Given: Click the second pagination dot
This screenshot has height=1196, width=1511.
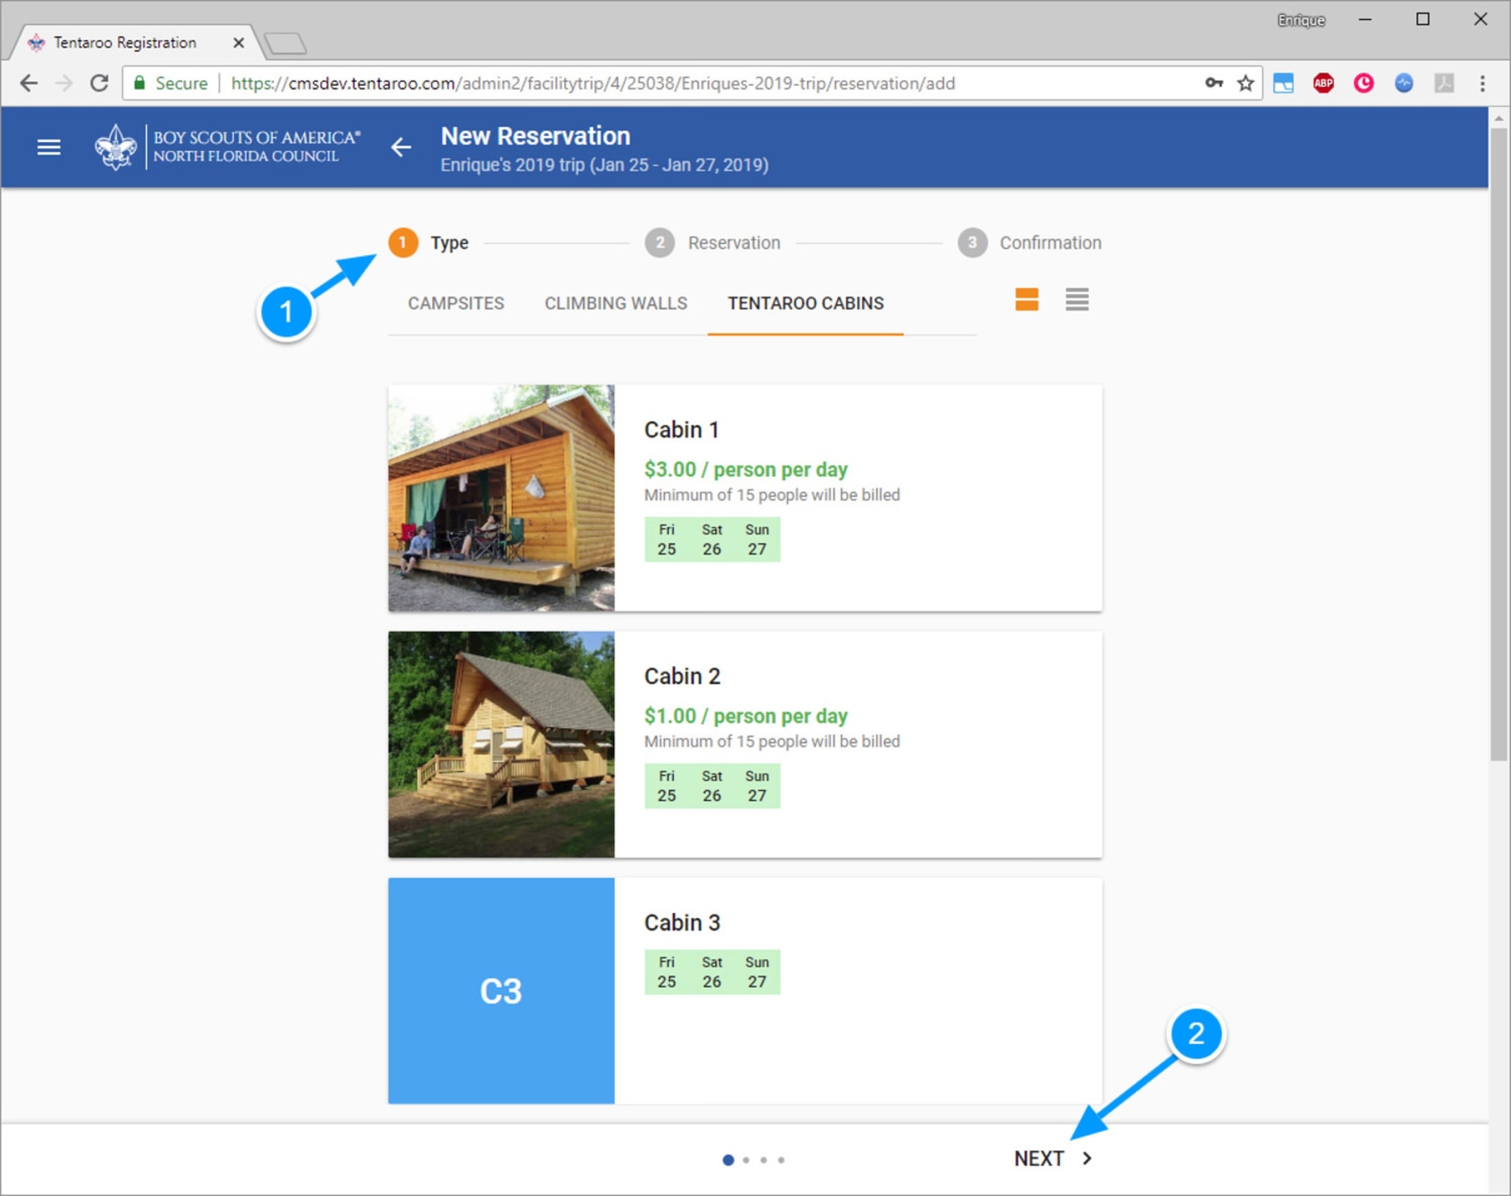Looking at the screenshot, I should [746, 1160].
